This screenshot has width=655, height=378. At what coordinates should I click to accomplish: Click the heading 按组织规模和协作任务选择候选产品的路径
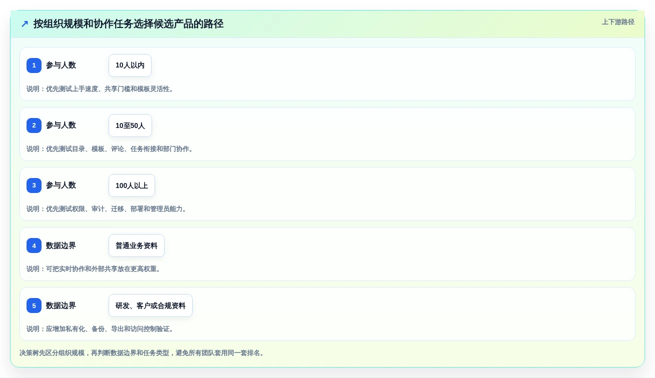pyautogui.click(x=129, y=23)
